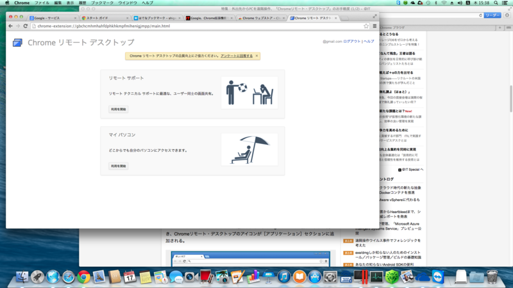Open iTunes from the Dock
This screenshot has height=288, width=513.
coord(283,277)
